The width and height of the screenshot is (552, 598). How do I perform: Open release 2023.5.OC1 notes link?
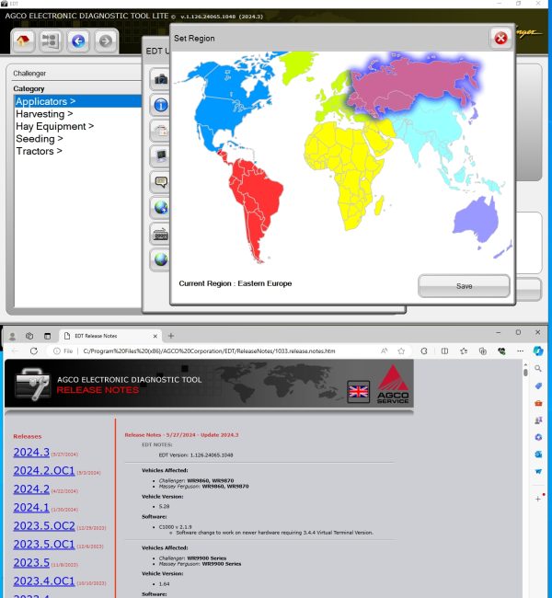44,545
